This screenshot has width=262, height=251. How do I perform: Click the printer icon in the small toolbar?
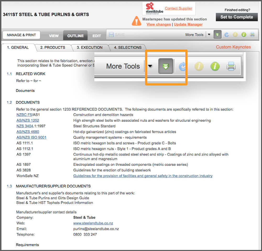coord(252,35)
